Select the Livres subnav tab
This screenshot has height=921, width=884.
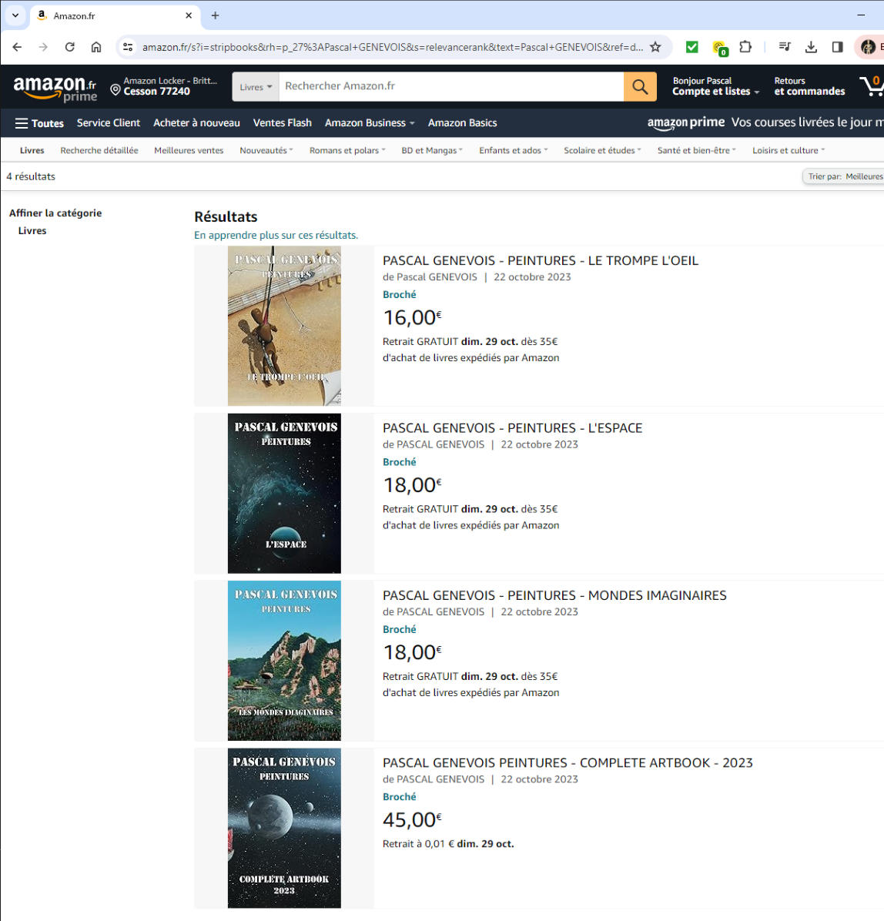pos(32,150)
